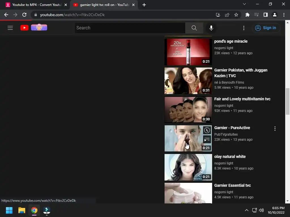Open Chrome from taskbar

pos(34,210)
